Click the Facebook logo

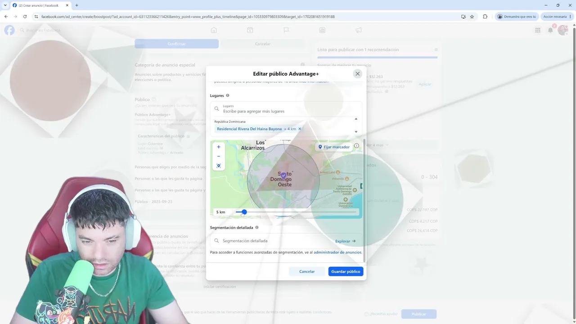[9, 30]
